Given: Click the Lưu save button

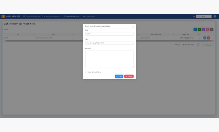Looking at the screenshot, I should [119, 76].
